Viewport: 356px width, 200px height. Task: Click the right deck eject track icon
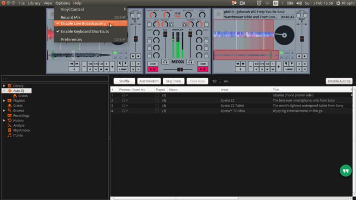pyautogui.click(x=292, y=53)
